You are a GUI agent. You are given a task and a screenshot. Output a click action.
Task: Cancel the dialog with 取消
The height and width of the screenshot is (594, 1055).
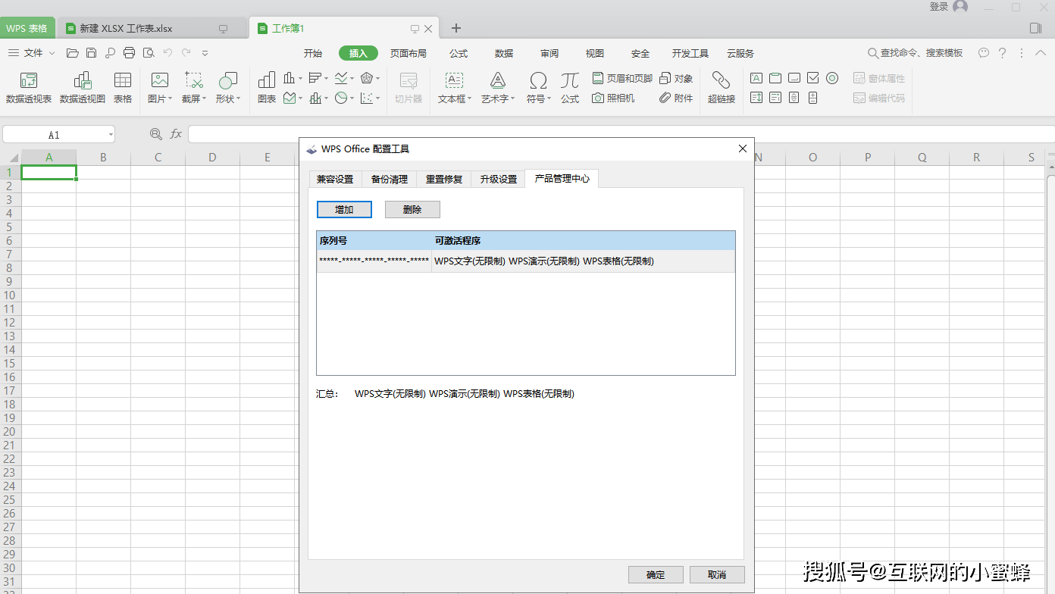point(717,574)
